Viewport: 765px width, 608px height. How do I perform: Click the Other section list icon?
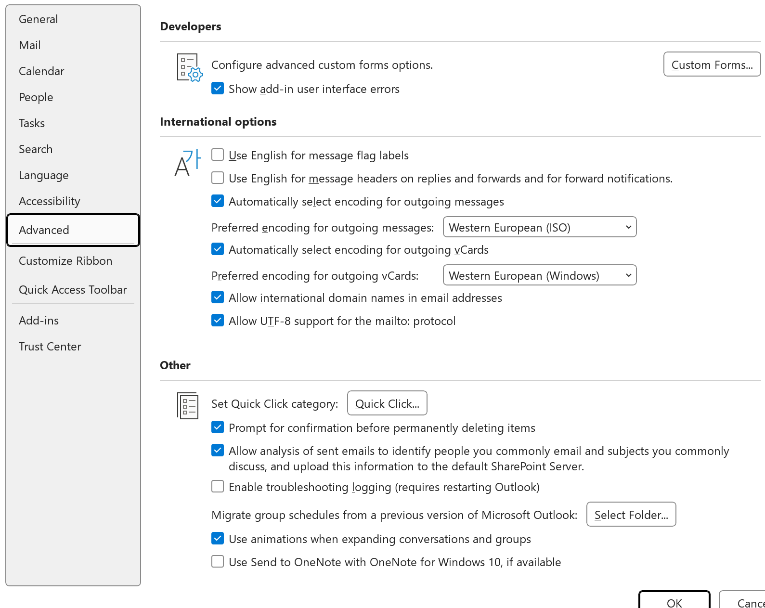(188, 405)
